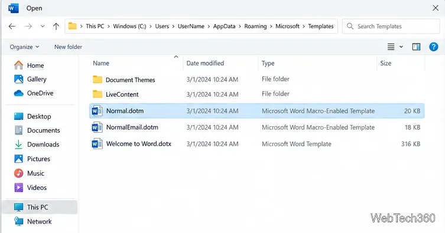
Task: Toggle the preview pane icon
Action: (x=416, y=47)
